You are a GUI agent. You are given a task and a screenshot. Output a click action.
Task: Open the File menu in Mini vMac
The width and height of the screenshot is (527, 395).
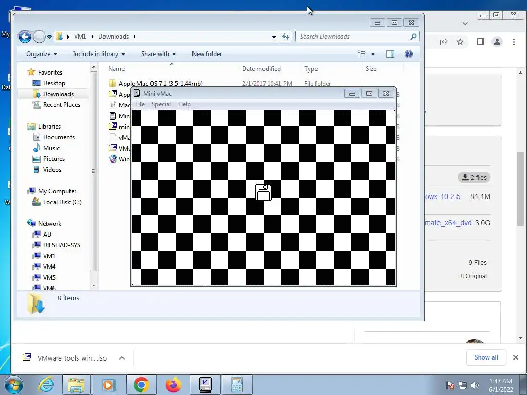click(140, 104)
